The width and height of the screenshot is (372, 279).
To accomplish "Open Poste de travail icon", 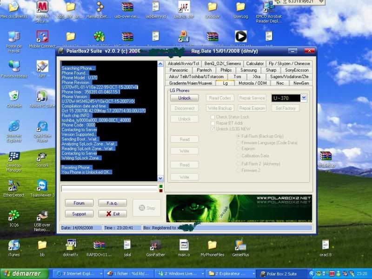I will coord(14,41).
